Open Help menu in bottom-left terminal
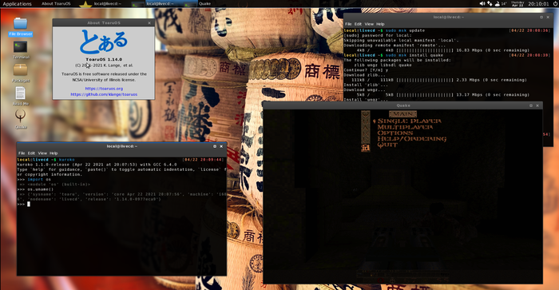 tap(54, 153)
